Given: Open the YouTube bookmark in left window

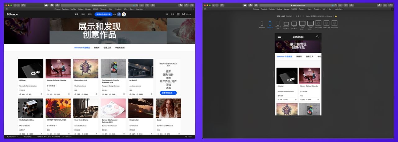Looking at the screenshot, I should coord(73,9).
